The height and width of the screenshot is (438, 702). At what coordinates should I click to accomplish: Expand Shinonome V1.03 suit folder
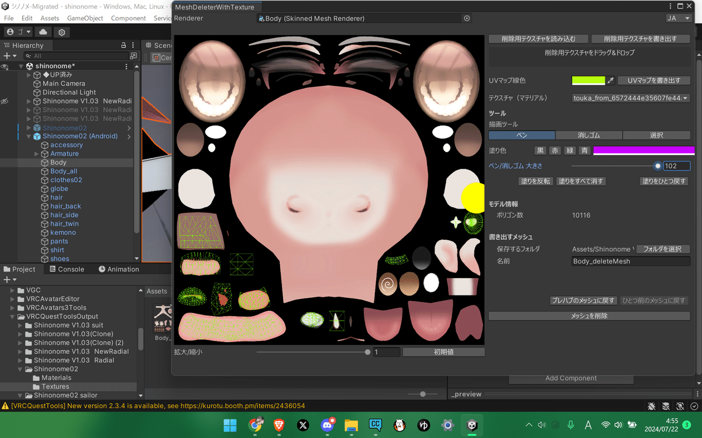pyautogui.click(x=20, y=325)
